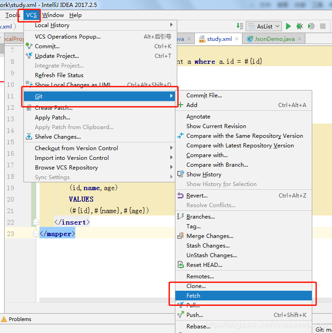
Task: Choose Add in Git submenu
Action: click(x=244, y=105)
